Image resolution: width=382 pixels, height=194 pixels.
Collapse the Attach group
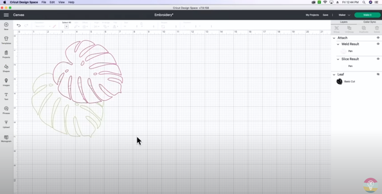334,38
